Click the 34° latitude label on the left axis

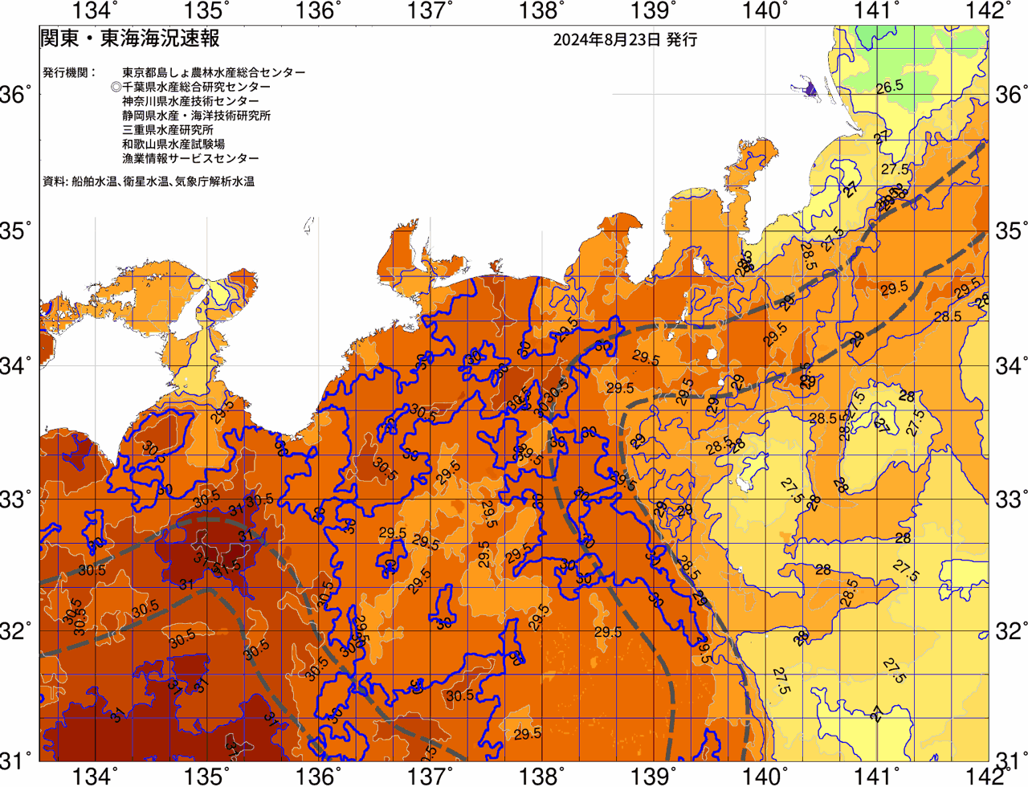[x=17, y=367]
